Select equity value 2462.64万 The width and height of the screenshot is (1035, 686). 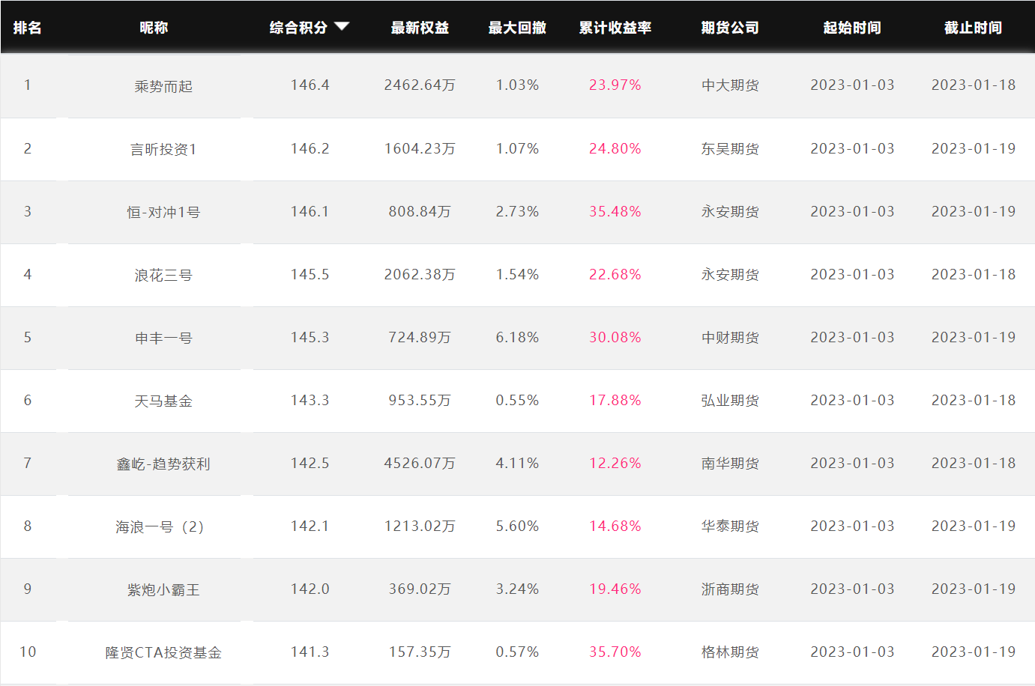point(420,85)
